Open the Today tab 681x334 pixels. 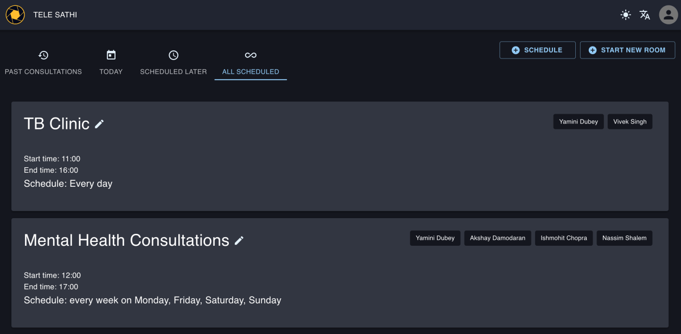(111, 63)
